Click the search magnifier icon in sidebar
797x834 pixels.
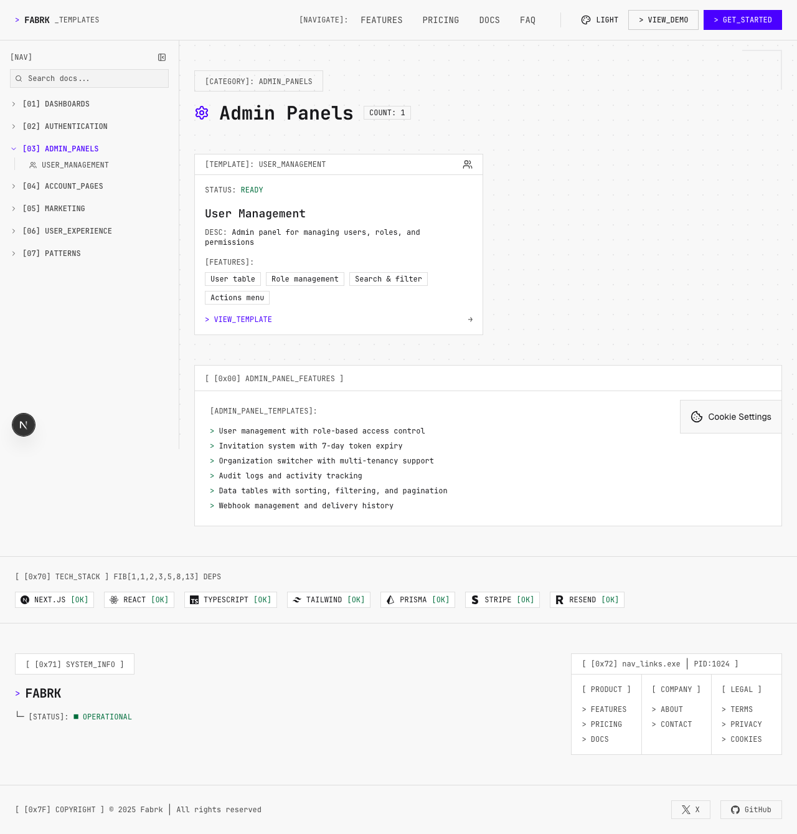coord(19,78)
